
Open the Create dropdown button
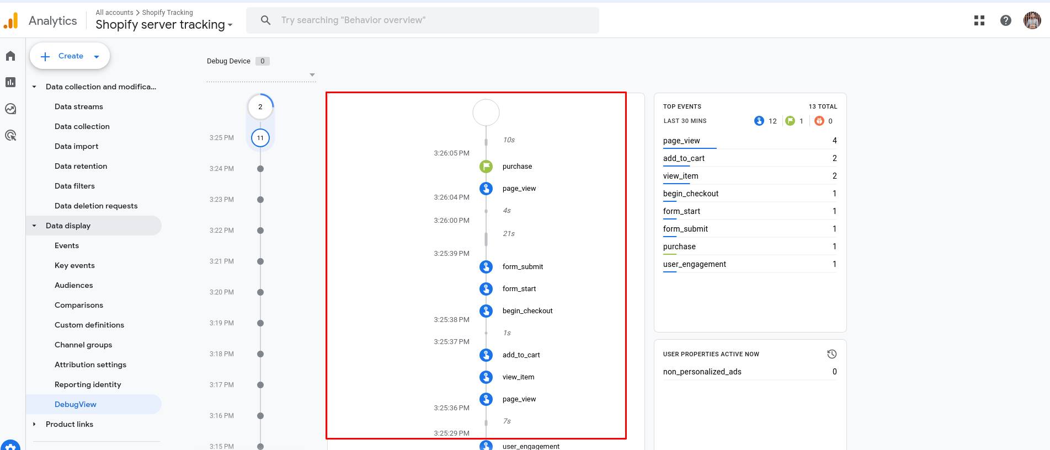coord(70,56)
